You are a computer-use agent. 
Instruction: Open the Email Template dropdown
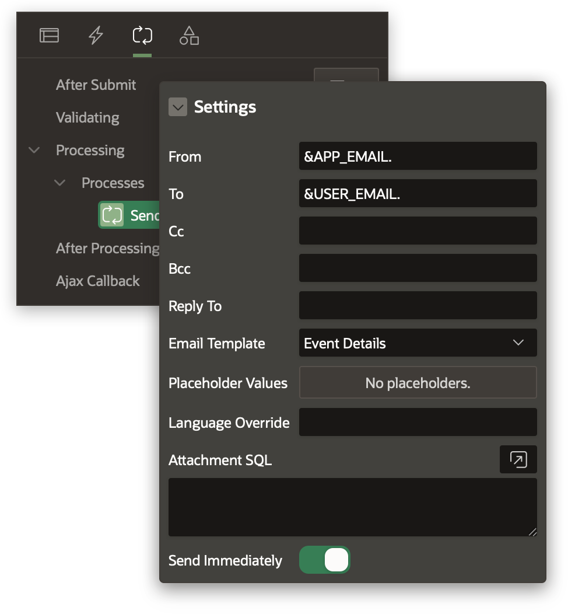pos(418,343)
